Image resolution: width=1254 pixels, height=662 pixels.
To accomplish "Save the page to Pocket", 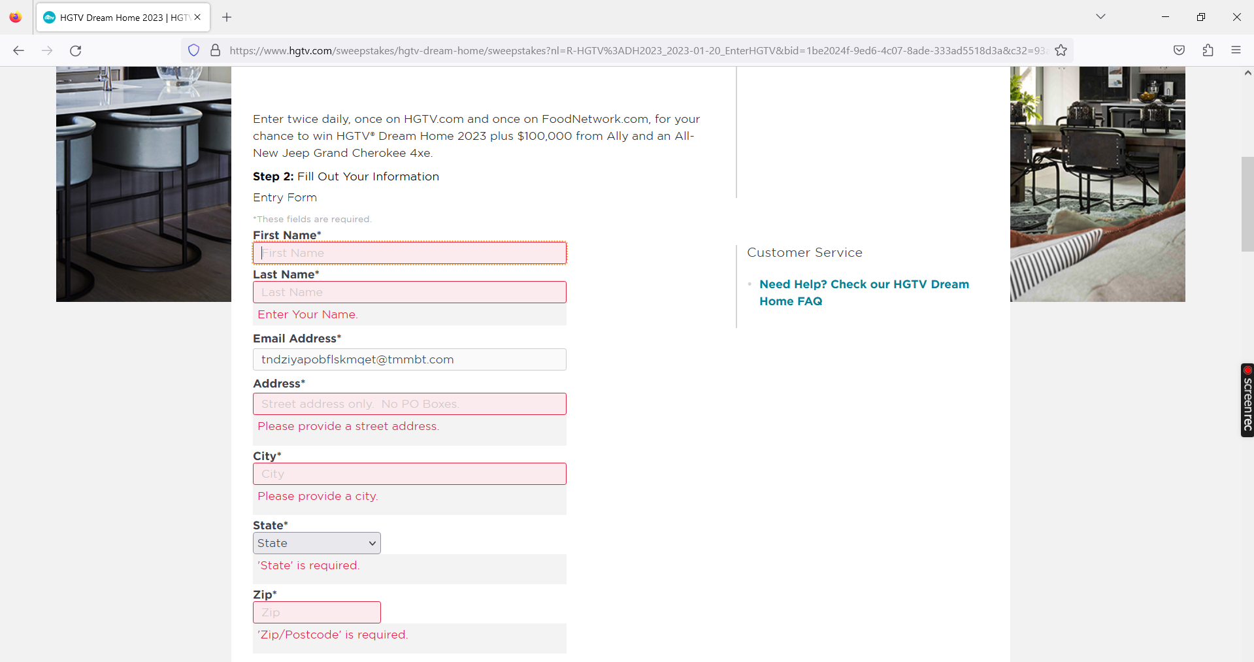I will pos(1179,50).
